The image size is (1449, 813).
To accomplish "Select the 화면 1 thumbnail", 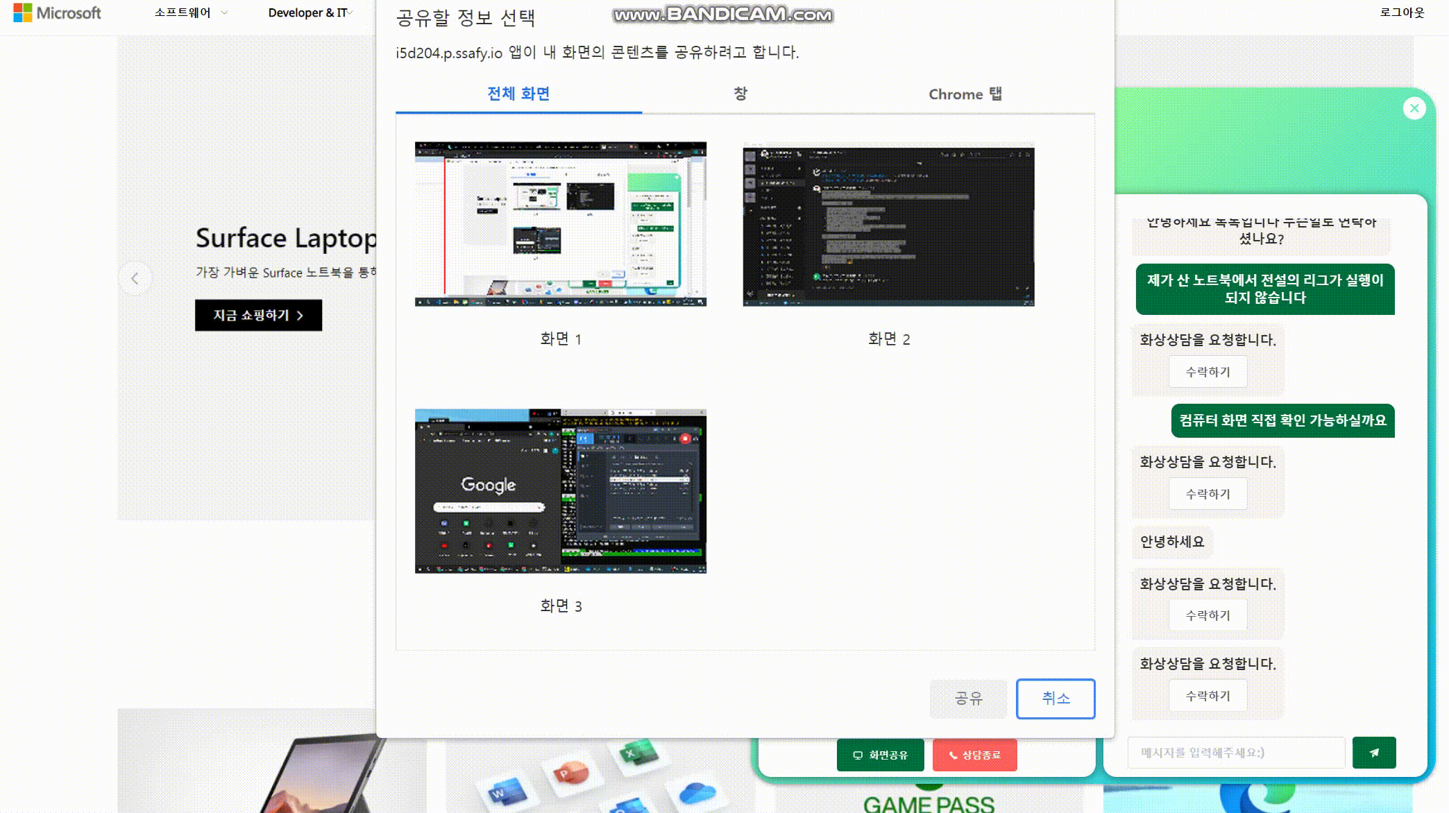I will [x=560, y=224].
